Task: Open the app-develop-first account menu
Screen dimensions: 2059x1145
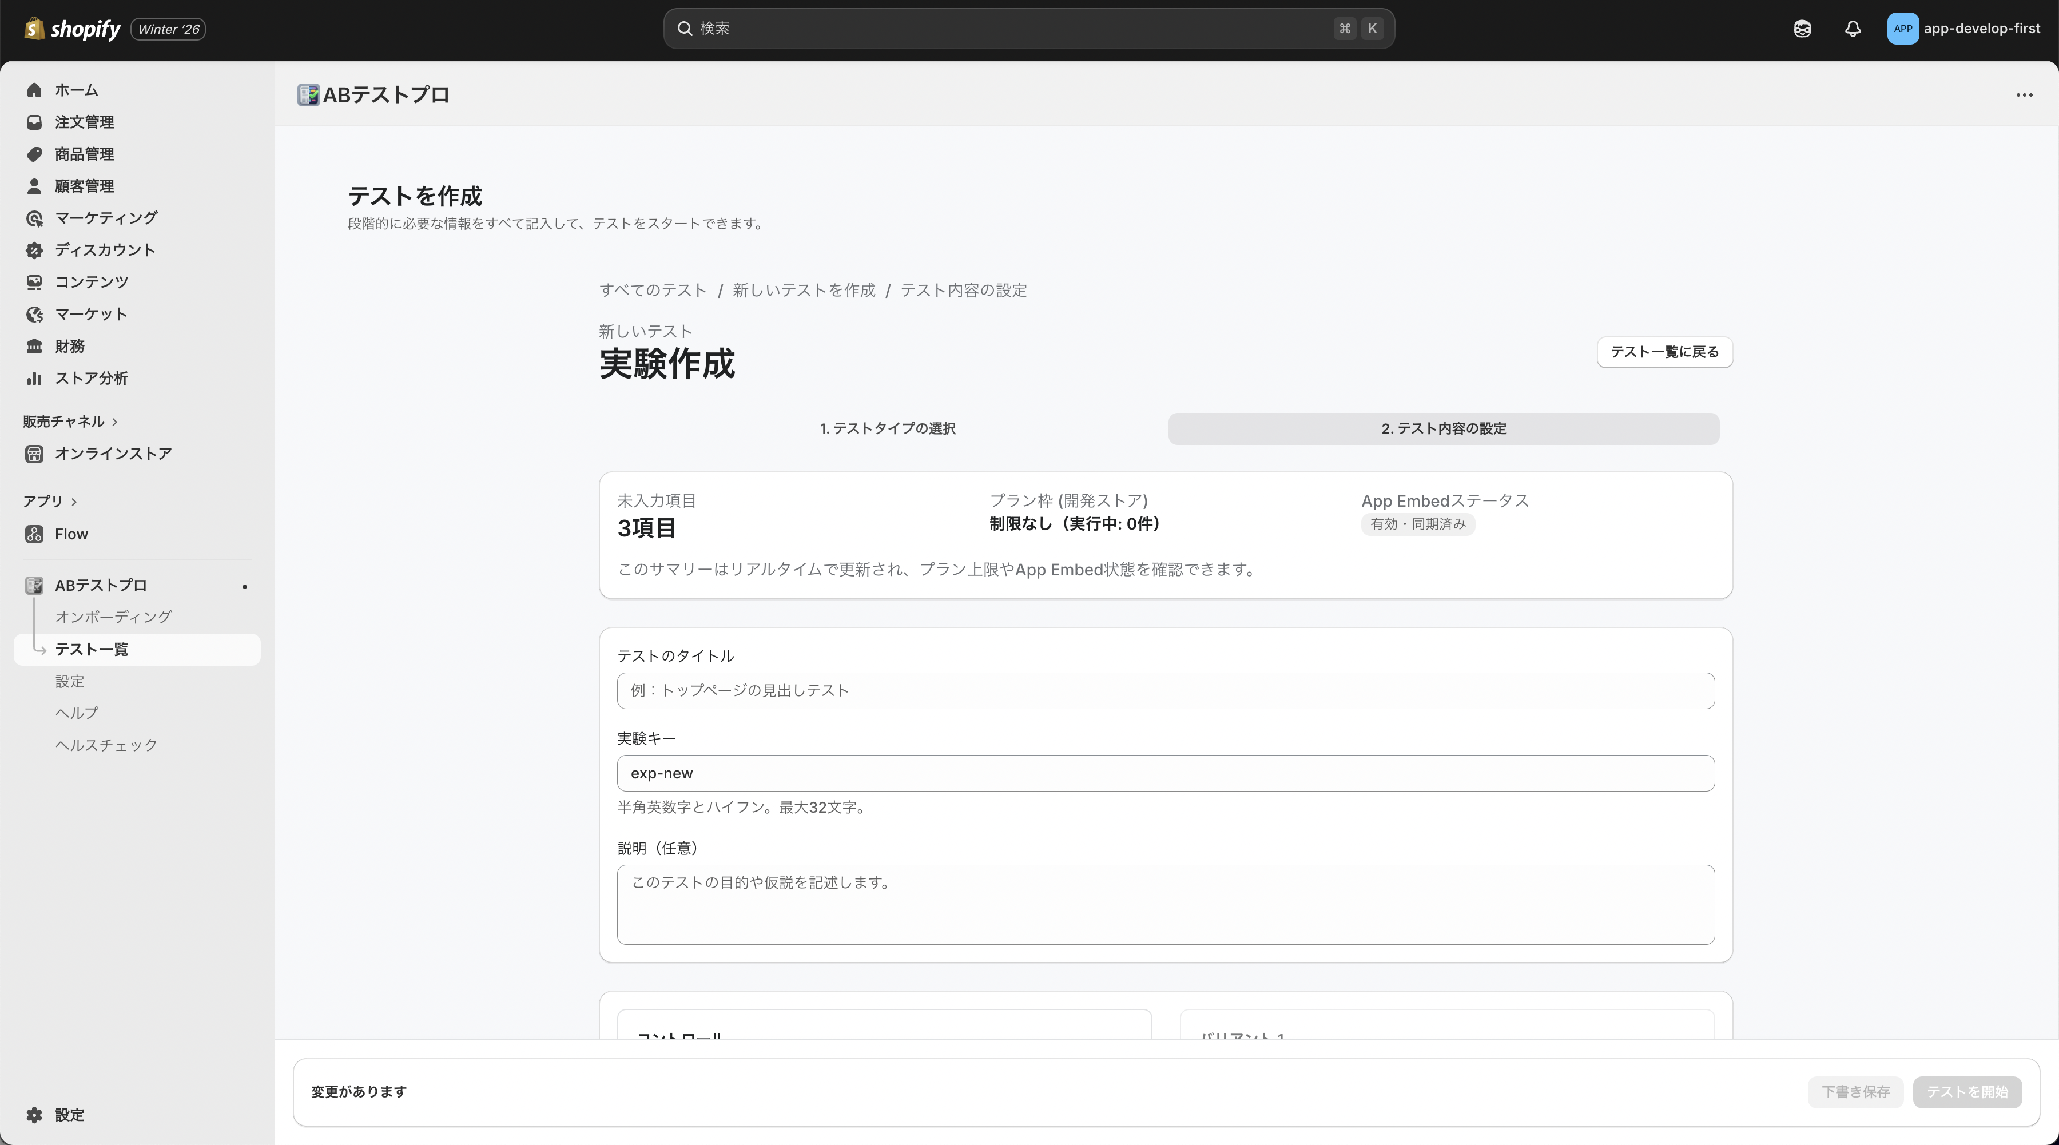Action: point(1964,29)
